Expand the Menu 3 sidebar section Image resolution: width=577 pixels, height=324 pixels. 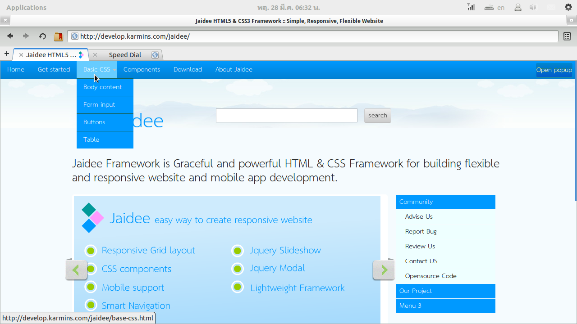point(445,306)
